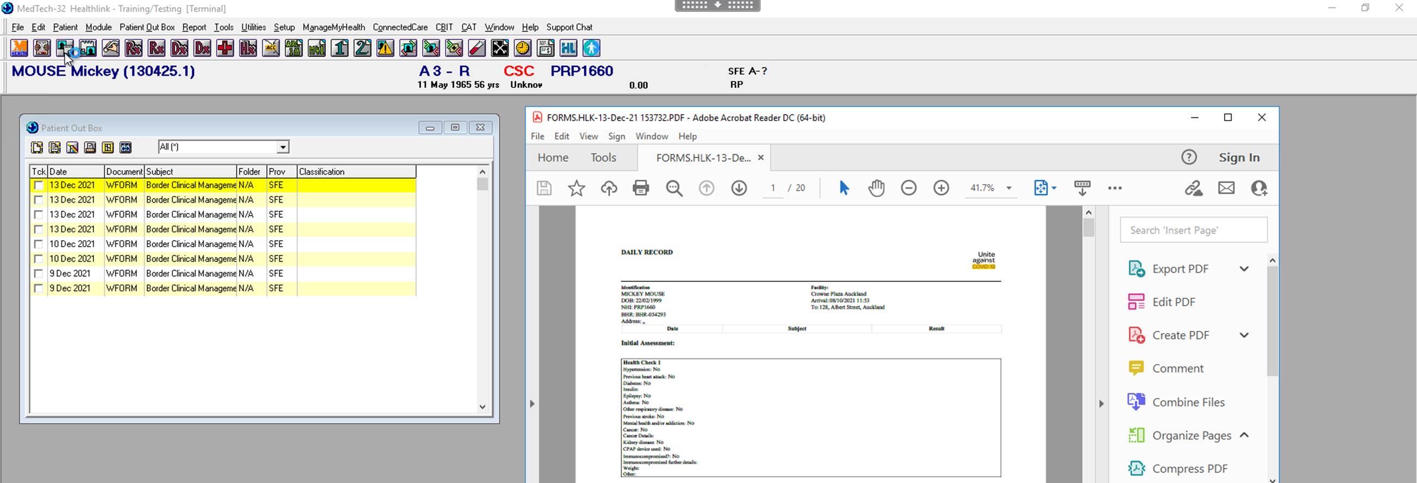Open the All (*) filter dropdown
Screen dimensions: 1417x483
point(283,147)
